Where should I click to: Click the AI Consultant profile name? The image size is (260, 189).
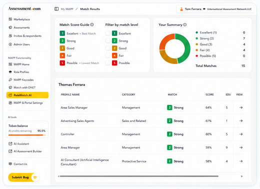click(x=84, y=162)
